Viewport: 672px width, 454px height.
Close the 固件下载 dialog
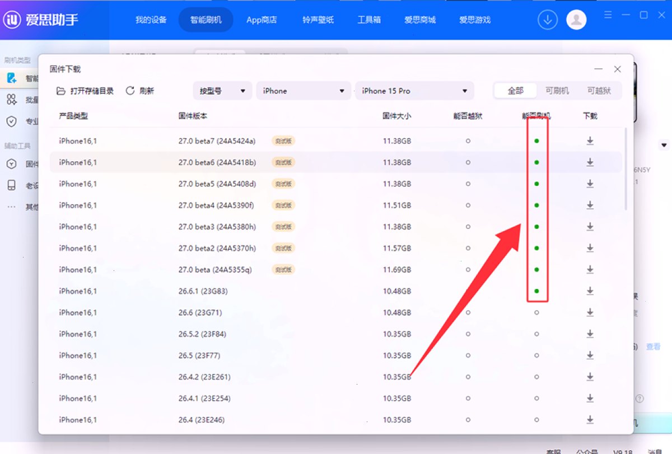click(617, 69)
